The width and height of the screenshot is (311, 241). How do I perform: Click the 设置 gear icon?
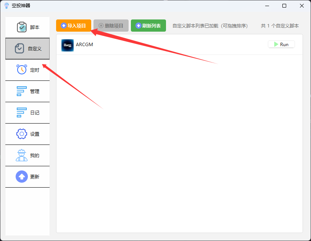point(22,134)
